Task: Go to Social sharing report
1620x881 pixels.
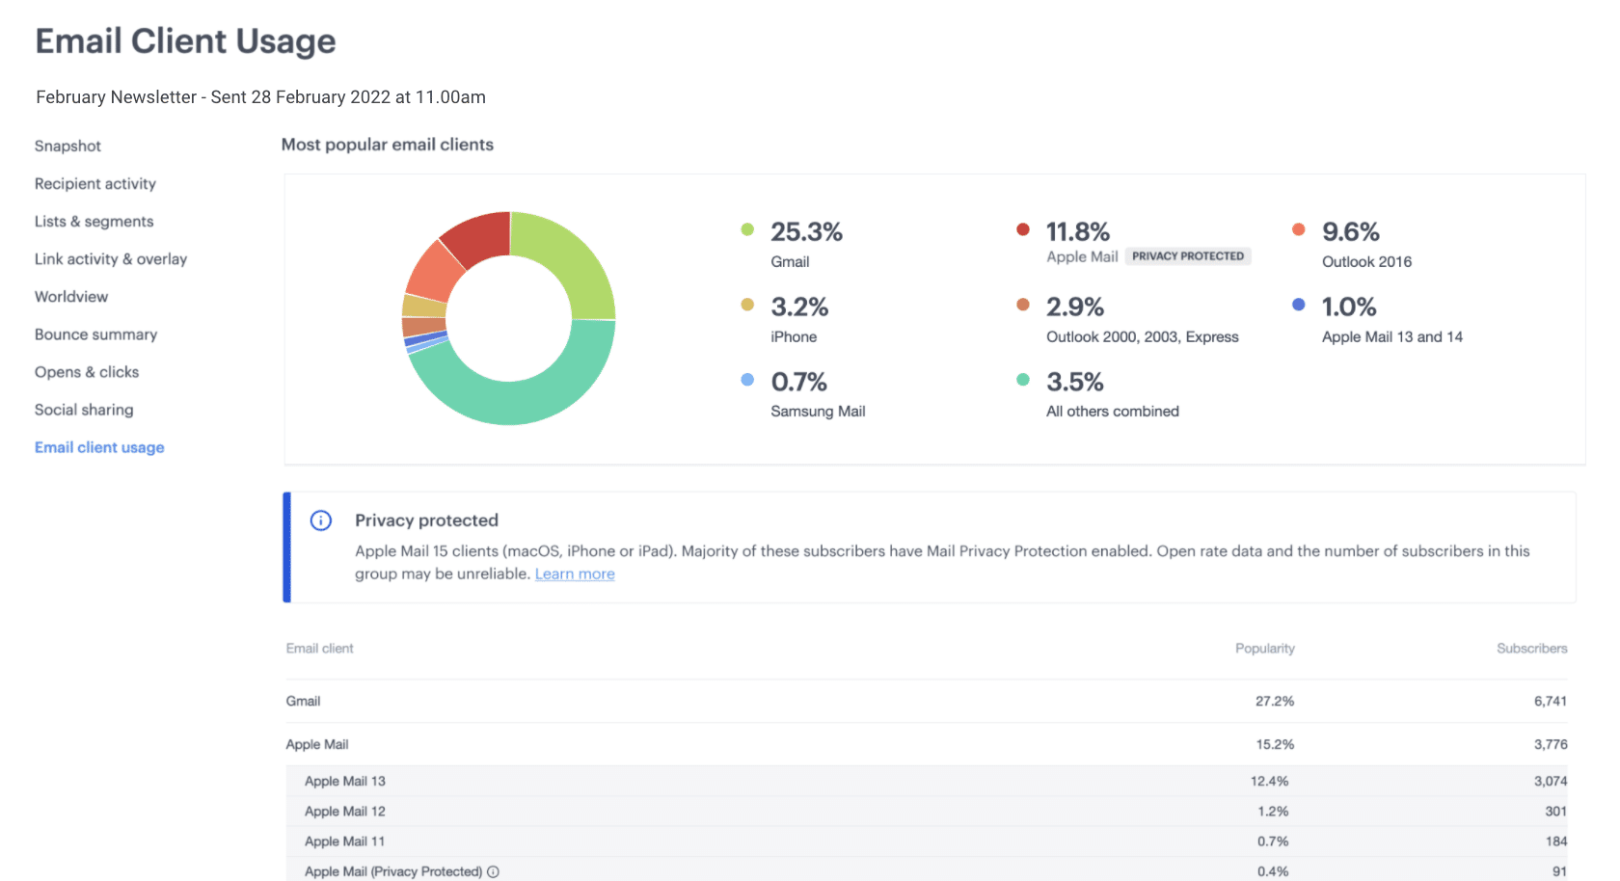Action: [x=84, y=410]
